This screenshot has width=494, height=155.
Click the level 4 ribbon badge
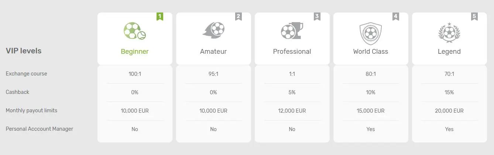tap(395, 17)
